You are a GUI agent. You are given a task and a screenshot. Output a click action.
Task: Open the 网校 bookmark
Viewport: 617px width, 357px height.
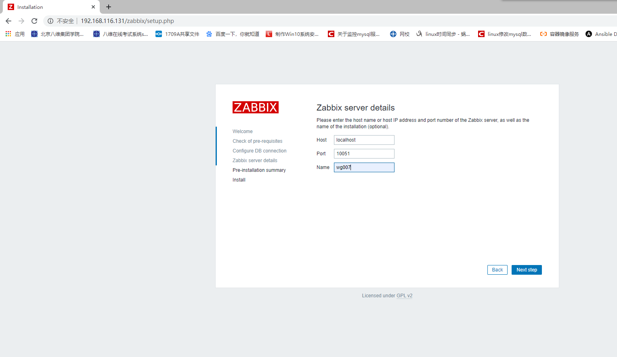(x=400, y=34)
